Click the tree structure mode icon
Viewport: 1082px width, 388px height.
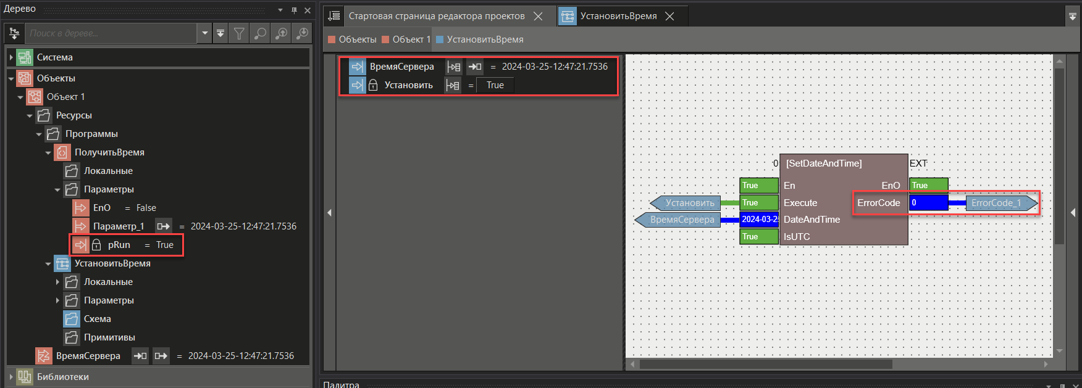pos(14,33)
